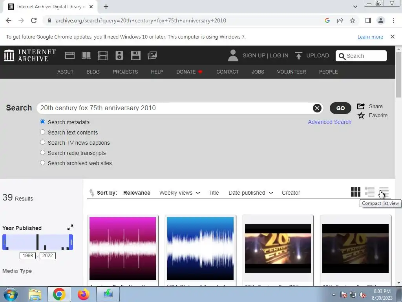Open the HELP menu item
The image size is (402, 302).
pos(157,72)
